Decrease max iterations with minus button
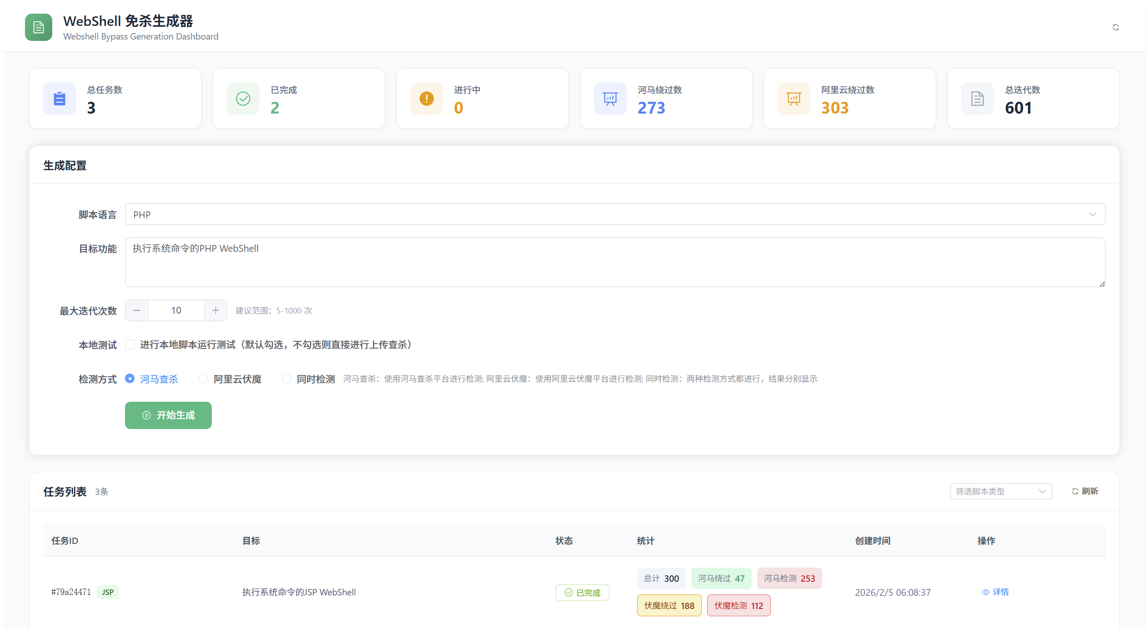Viewport: 1148px width, 629px height. (137, 310)
